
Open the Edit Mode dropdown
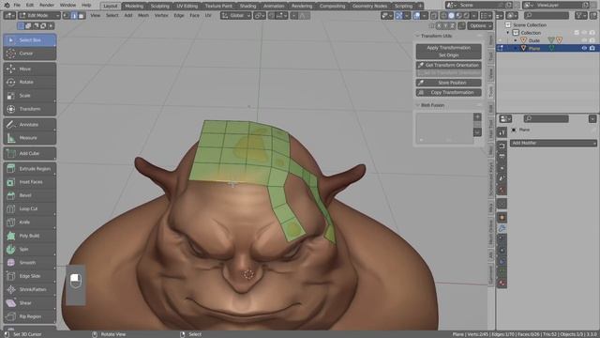39,16
